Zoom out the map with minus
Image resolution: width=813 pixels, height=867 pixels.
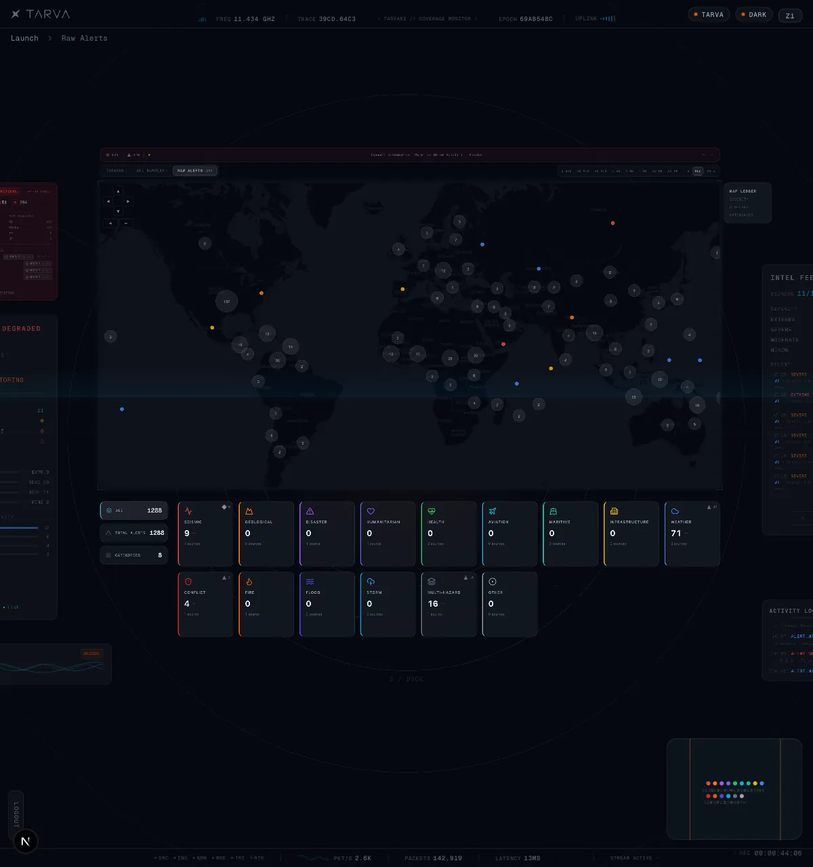pyautogui.click(x=125, y=223)
